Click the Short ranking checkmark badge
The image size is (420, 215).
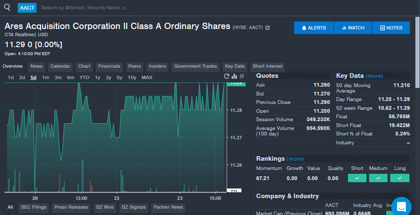(x=357, y=178)
